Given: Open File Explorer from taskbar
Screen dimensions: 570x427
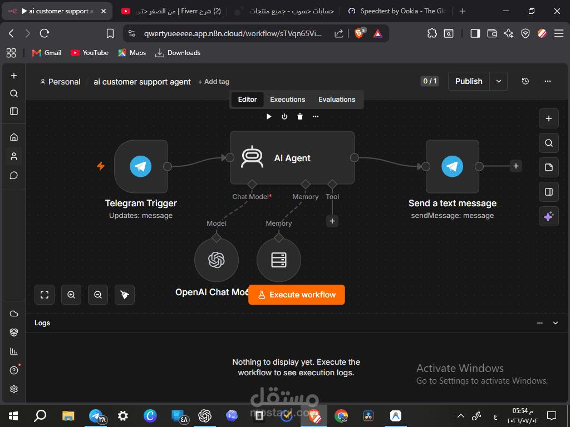Looking at the screenshot, I should 68,416.
